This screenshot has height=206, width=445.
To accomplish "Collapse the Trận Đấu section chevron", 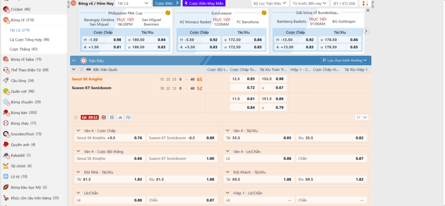I will [73, 60].
